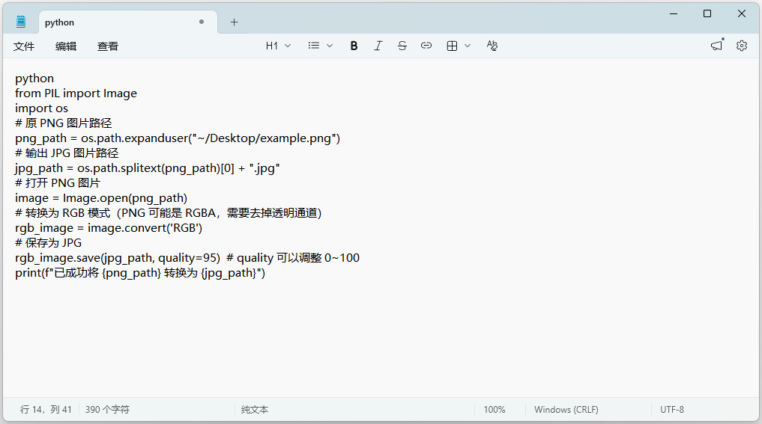Click the unsaved dot on the python tab
The image size is (762, 424).
point(202,22)
